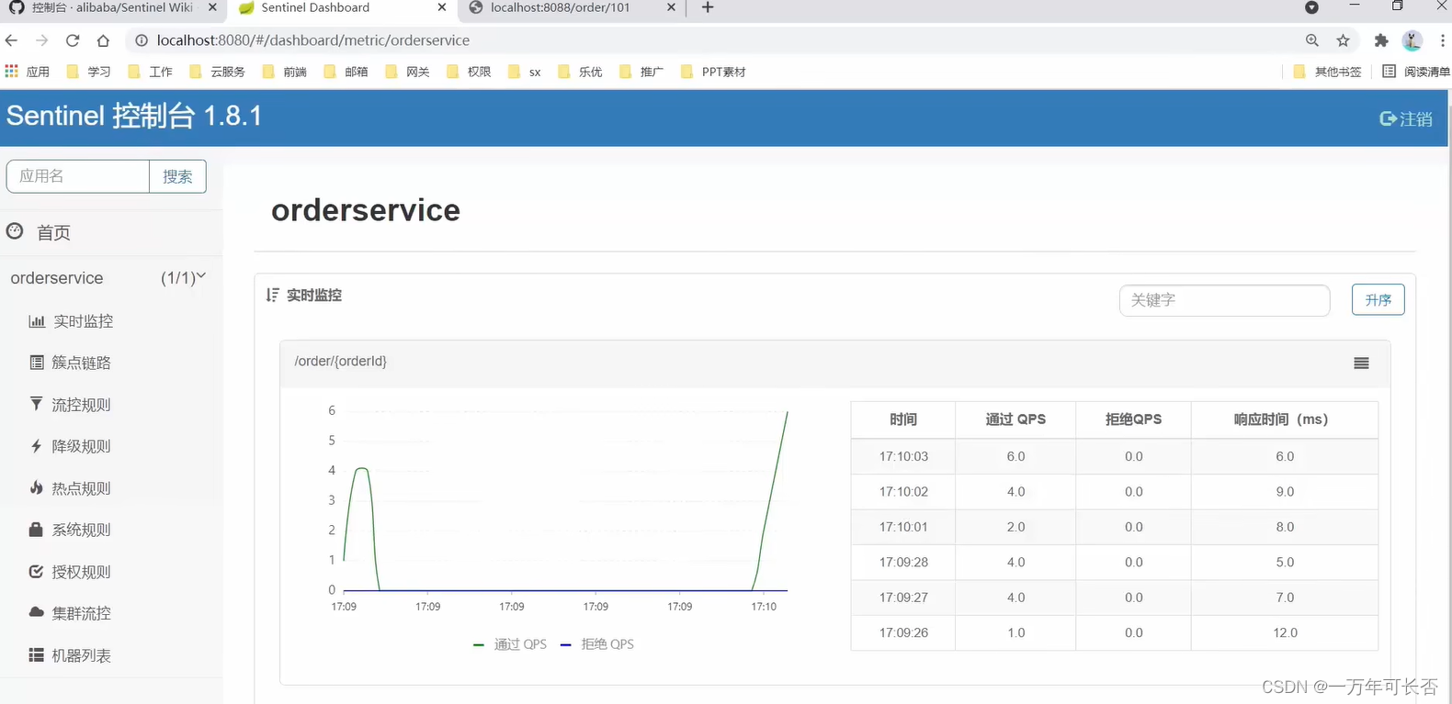Screen dimensions: 1452x704
Task: Open the 权限 bookmark folder
Action: coord(469,72)
